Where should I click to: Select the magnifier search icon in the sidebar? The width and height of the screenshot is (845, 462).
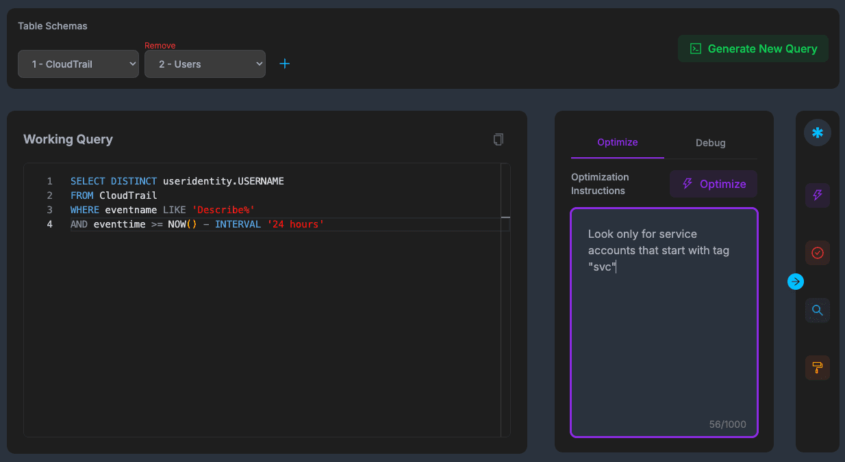point(817,310)
